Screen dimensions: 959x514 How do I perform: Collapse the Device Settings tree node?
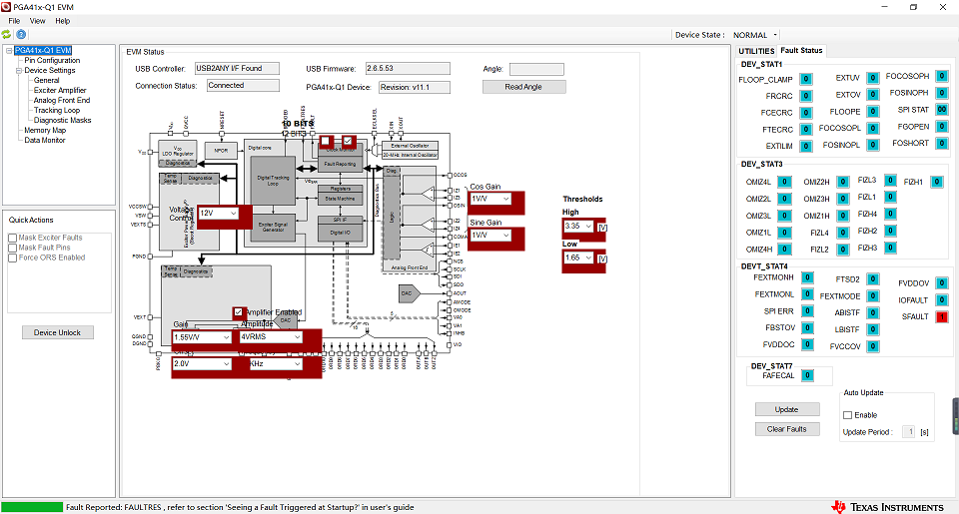(19, 70)
